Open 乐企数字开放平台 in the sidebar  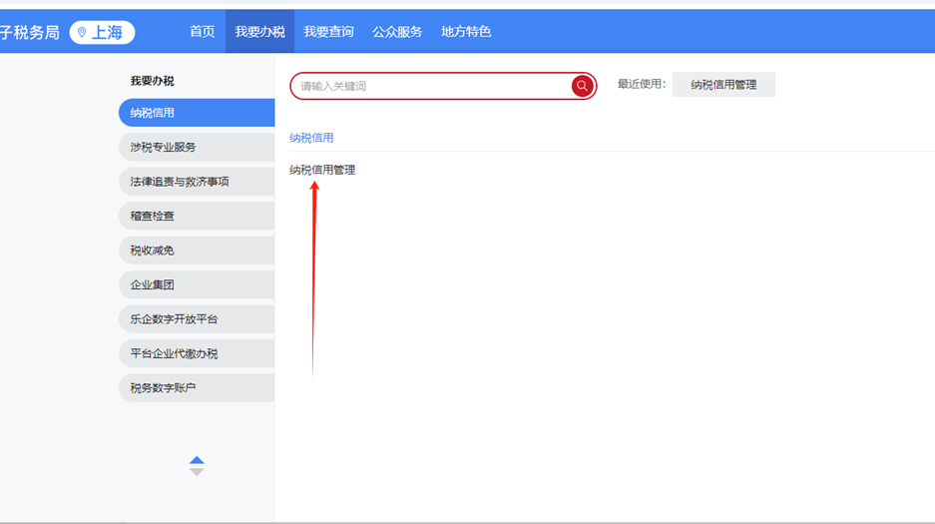click(x=196, y=319)
